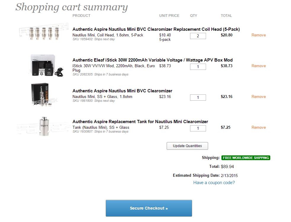Proceed with the Secure Checkout button
The width and height of the screenshot is (291, 222).
coord(149,208)
